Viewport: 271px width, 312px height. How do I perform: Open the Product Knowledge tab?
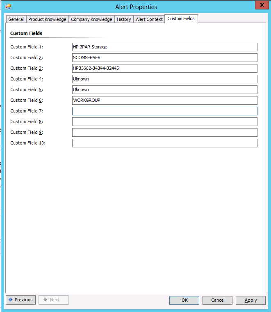coord(47,19)
